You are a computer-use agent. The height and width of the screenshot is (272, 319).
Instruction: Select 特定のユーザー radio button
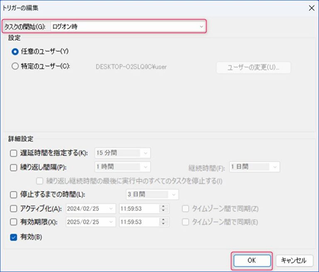point(15,66)
